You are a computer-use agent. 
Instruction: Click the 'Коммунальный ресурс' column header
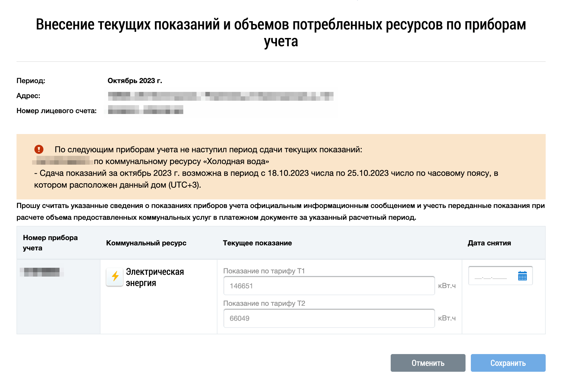tap(146, 243)
